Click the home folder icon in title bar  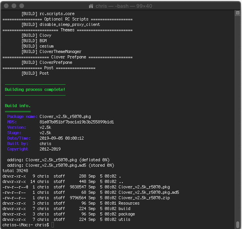(x=91, y=6)
